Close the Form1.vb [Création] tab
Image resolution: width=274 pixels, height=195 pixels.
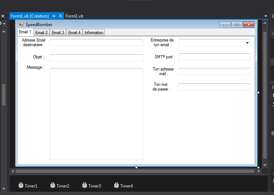pyautogui.click(x=60, y=16)
